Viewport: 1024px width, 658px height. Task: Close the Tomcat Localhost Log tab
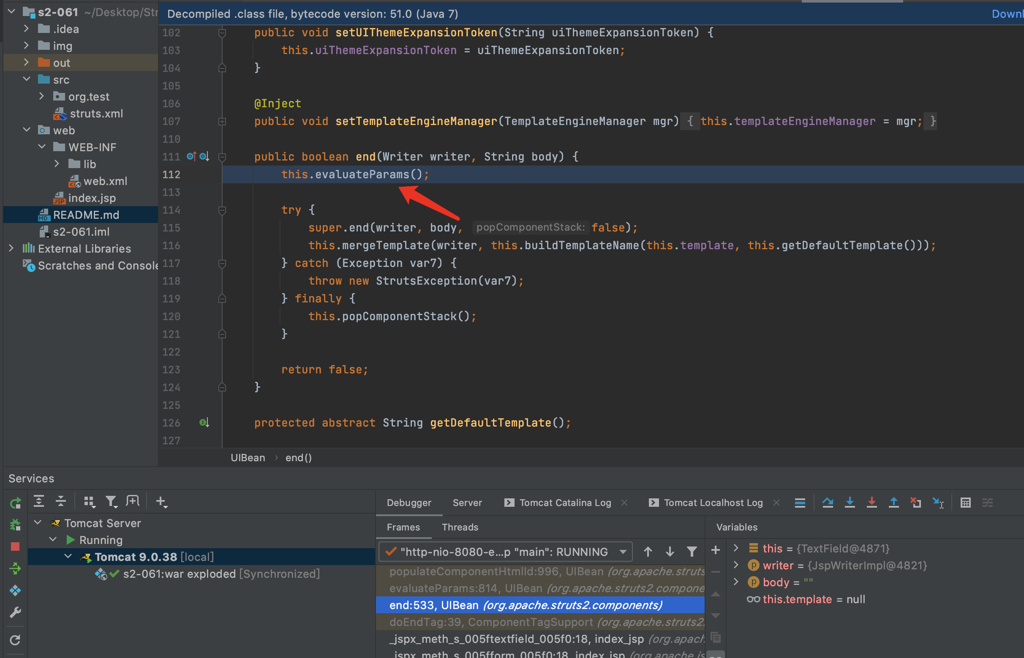click(x=776, y=503)
